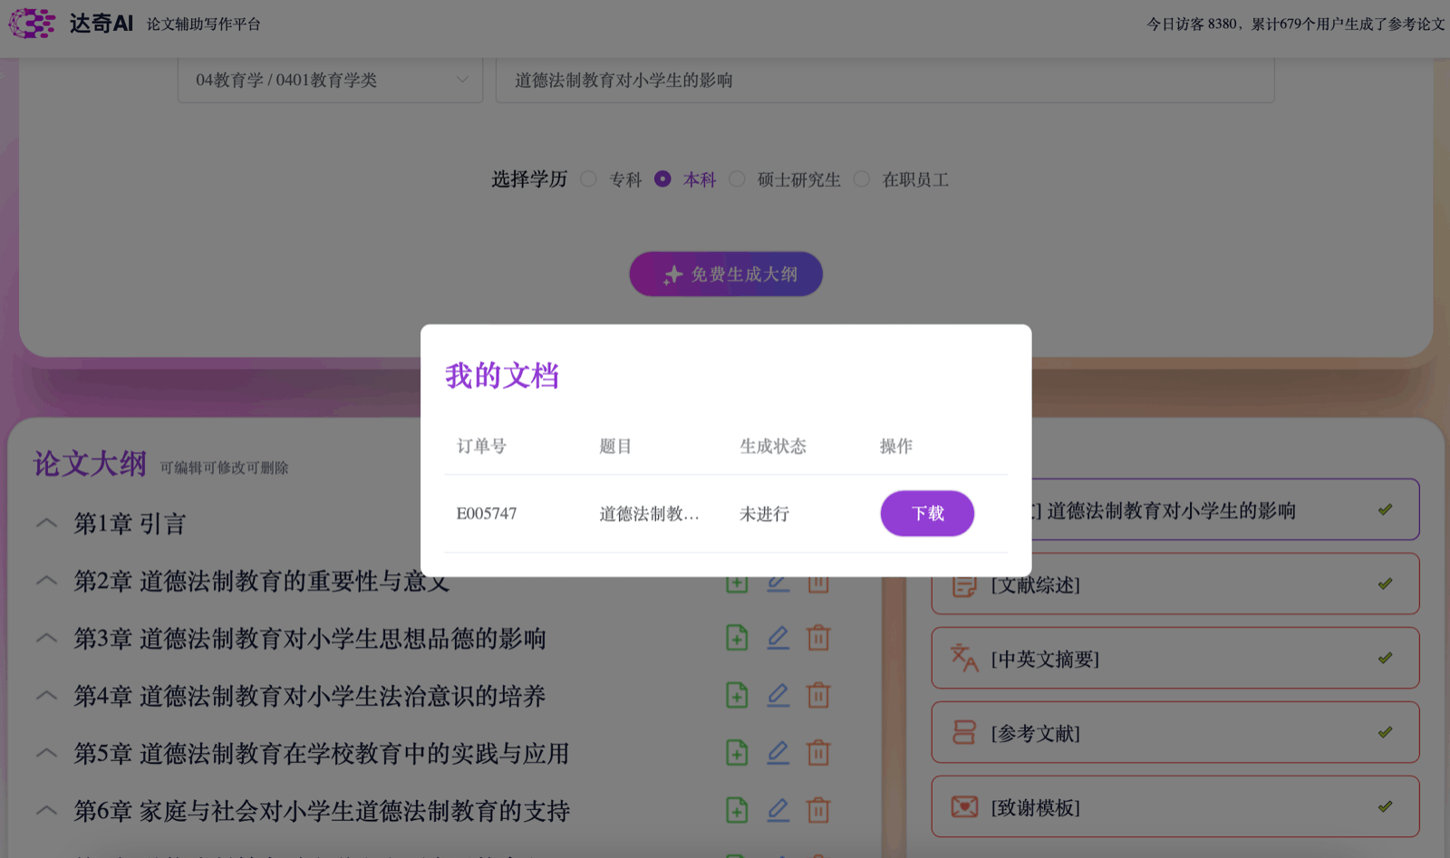Add section icon for Chapter 5
The width and height of the screenshot is (1450, 858).
coord(737,753)
